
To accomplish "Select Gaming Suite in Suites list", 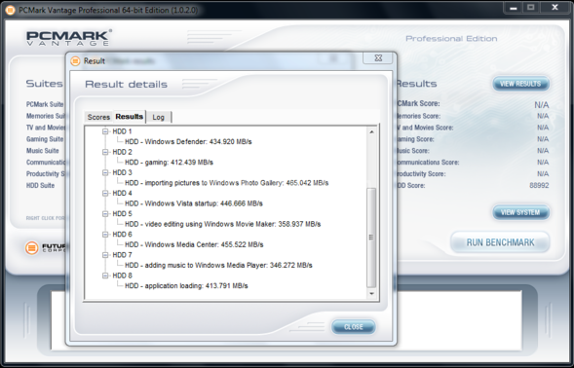I will [45, 139].
